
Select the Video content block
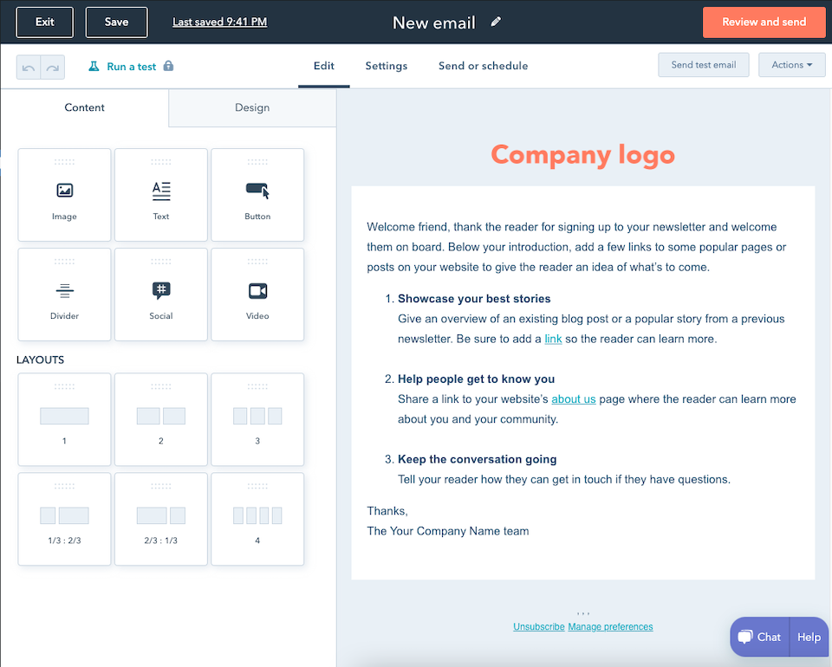(257, 295)
